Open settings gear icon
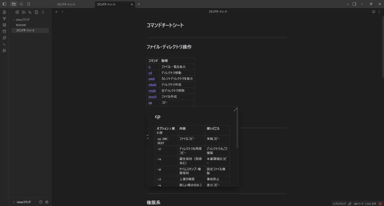Screen dimensions: 384x206 [47, 202]
